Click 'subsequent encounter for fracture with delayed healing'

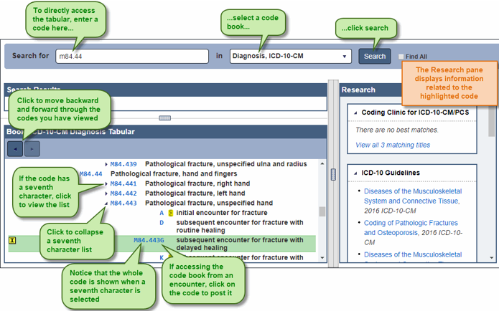pos(240,244)
